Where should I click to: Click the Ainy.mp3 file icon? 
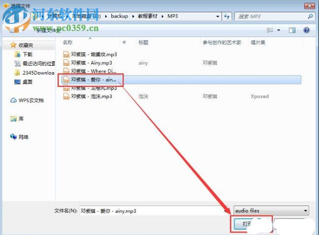coord(66,63)
